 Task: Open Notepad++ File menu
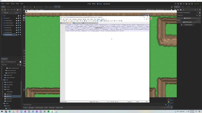coord(61,19)
